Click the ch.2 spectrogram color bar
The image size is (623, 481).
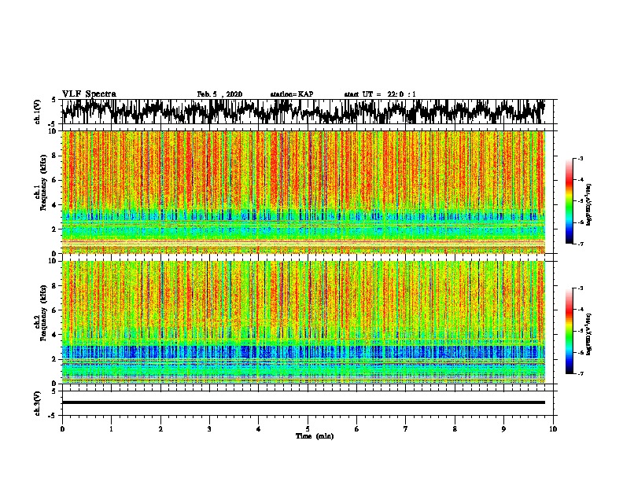tap(569, 331)
